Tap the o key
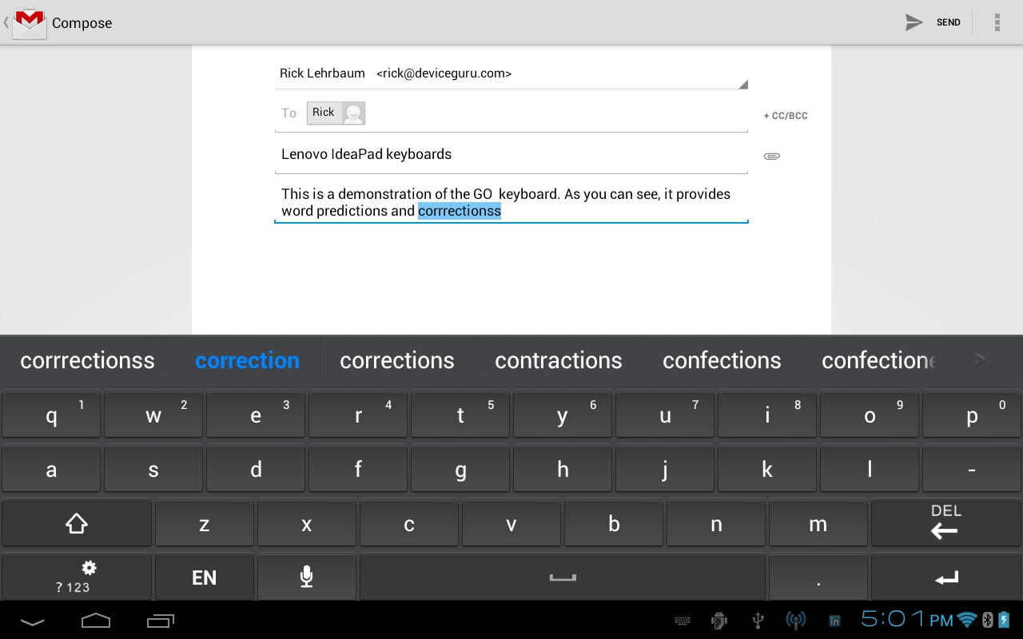 pos(870,414)
